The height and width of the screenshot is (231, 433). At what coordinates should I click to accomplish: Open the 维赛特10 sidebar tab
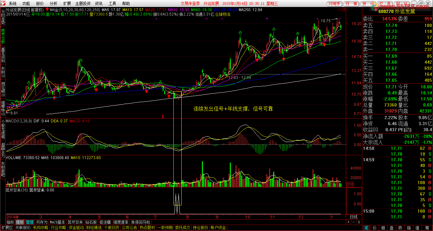pyautogui.click(x=3, y=108)
